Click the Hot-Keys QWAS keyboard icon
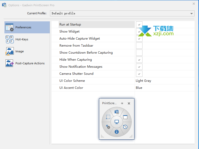 (x=10, y=39)
